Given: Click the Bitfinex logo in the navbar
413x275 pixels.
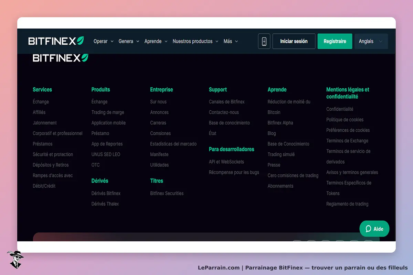Looking at the screenshot, I should tap(56, 41).
